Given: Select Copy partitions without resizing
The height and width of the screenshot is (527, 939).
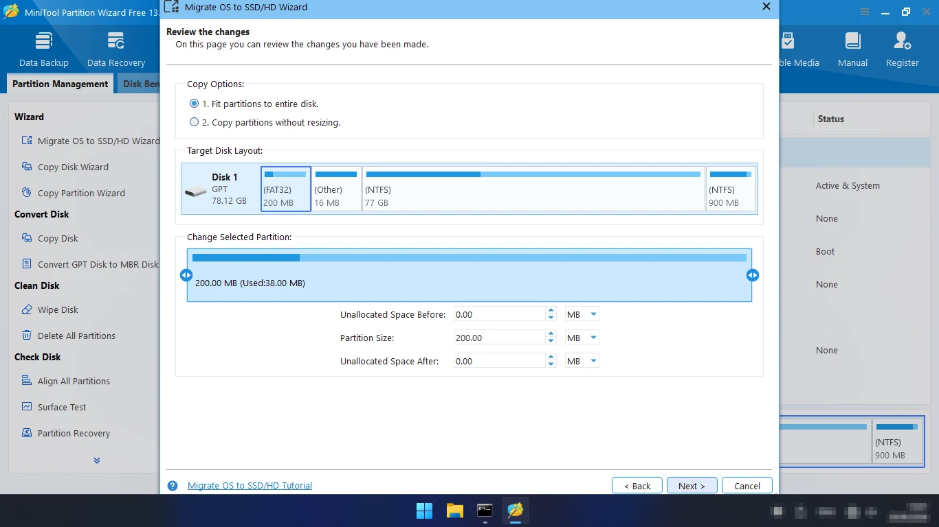Looking at the screenshot, I should [265, 122].
